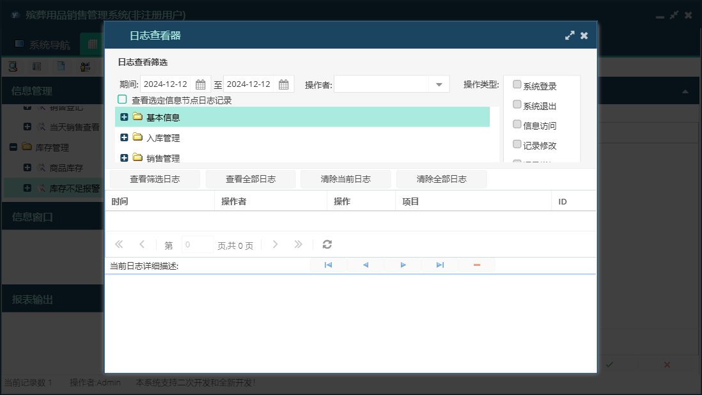This screenshot has height=395, width=702.
Task: Go to next log record arrow
Action: pyautogui.click(x=403, y=265)
